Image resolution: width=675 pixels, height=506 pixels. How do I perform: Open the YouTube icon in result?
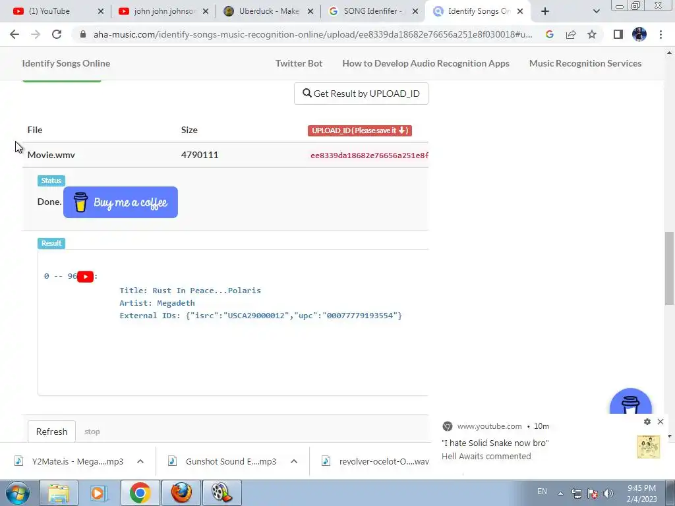(85, 276)
